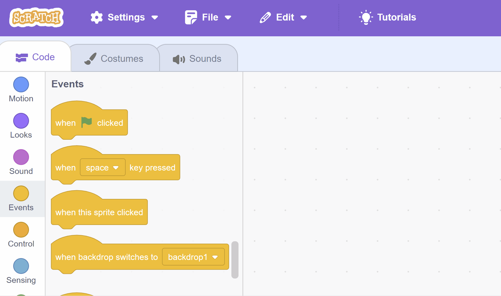Switch to the Costumes tab
This screenshot has width=501, height=296.
(x=114, y=58)
